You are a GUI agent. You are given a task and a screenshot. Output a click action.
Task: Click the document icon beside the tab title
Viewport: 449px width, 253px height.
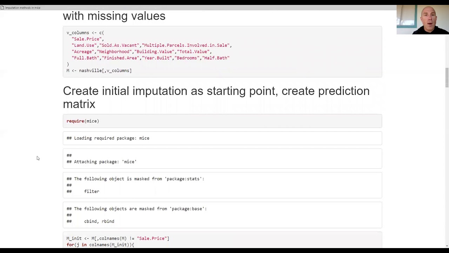click(x=2, y=8)
